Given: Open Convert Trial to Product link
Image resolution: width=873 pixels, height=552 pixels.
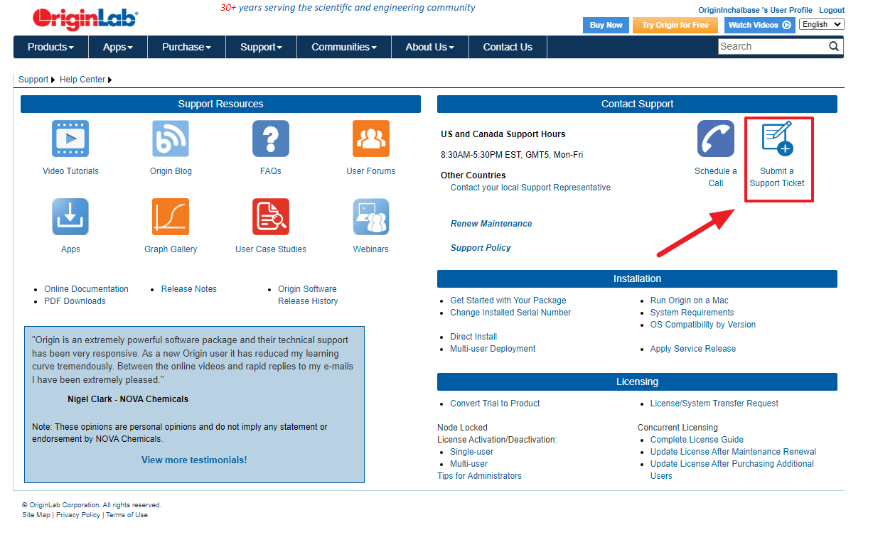Looking at the screenshot, I should pos(495,404).
